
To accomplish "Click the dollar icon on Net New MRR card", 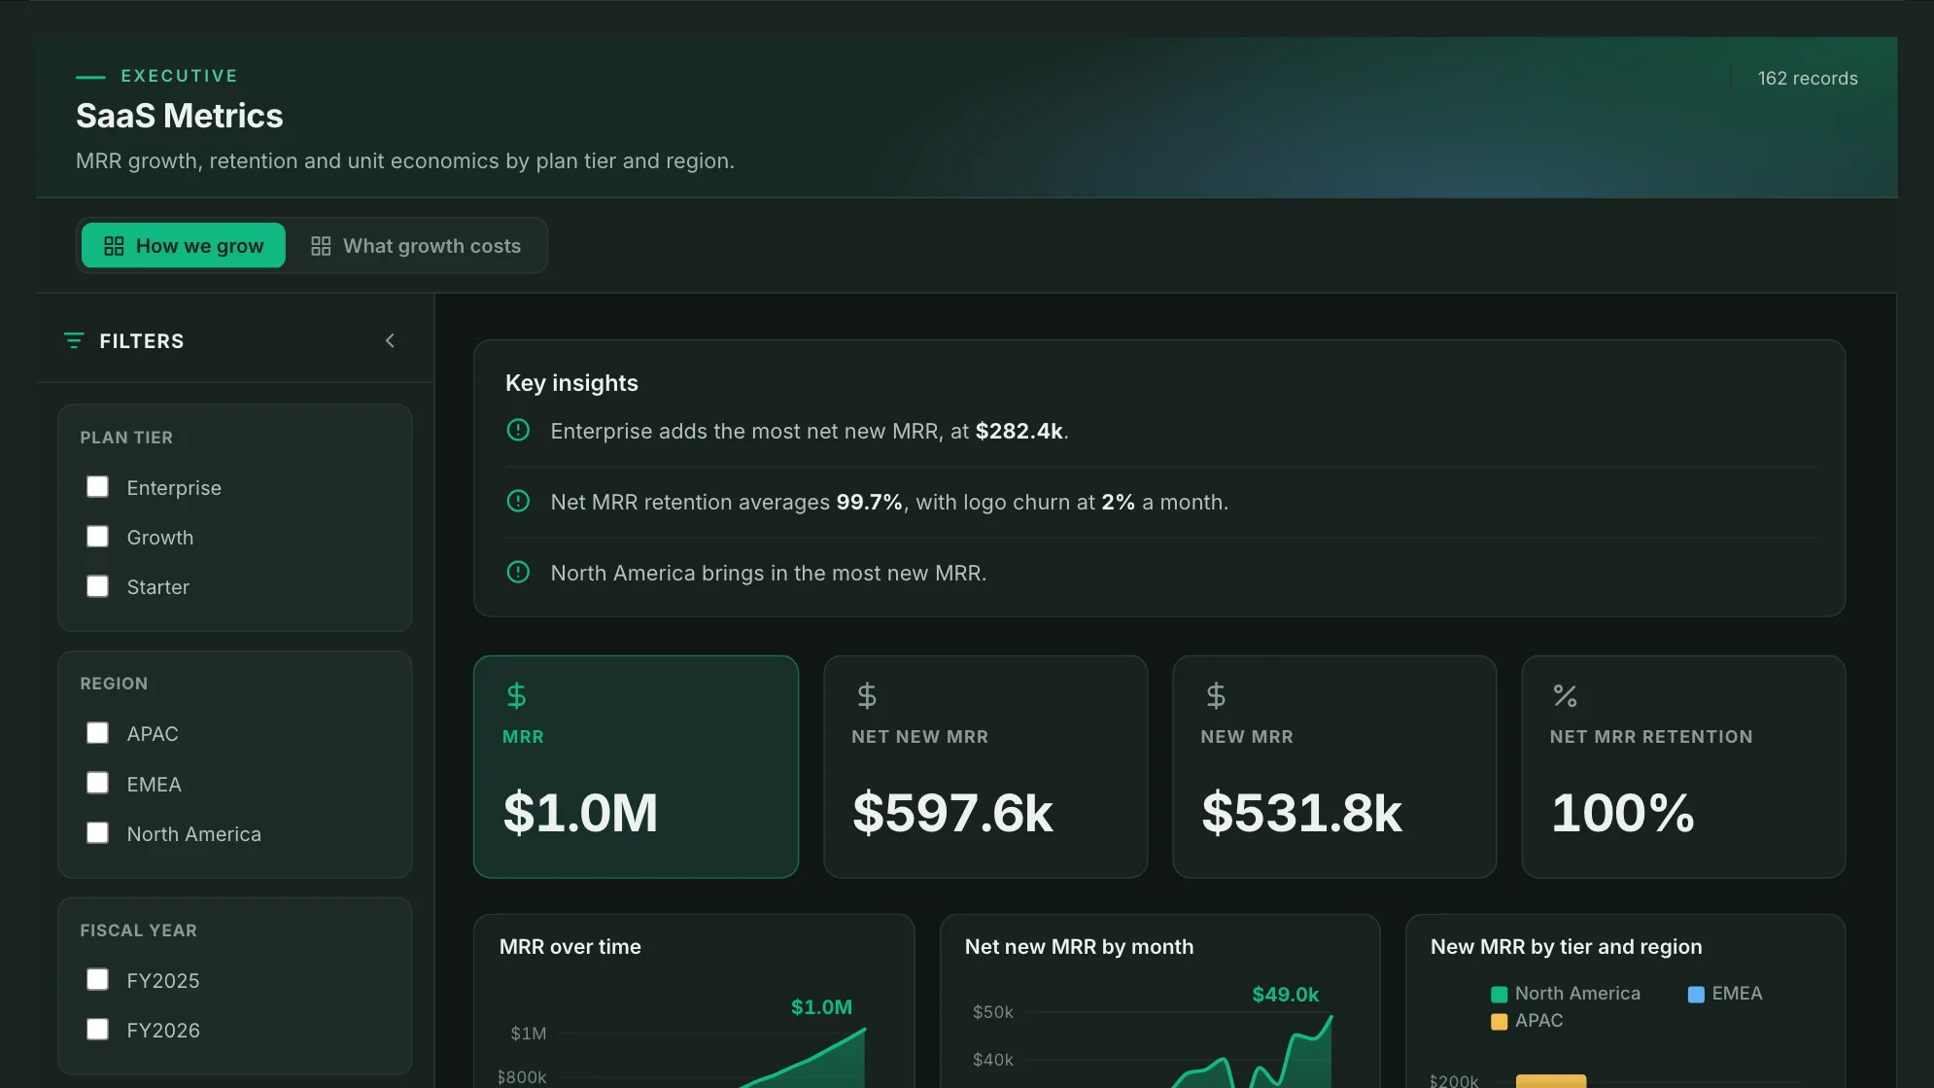I will (x=866, y=696).
